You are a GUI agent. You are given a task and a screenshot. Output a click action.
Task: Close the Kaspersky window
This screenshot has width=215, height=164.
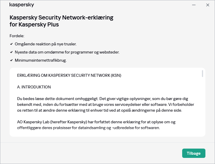(x=208, y=5)
